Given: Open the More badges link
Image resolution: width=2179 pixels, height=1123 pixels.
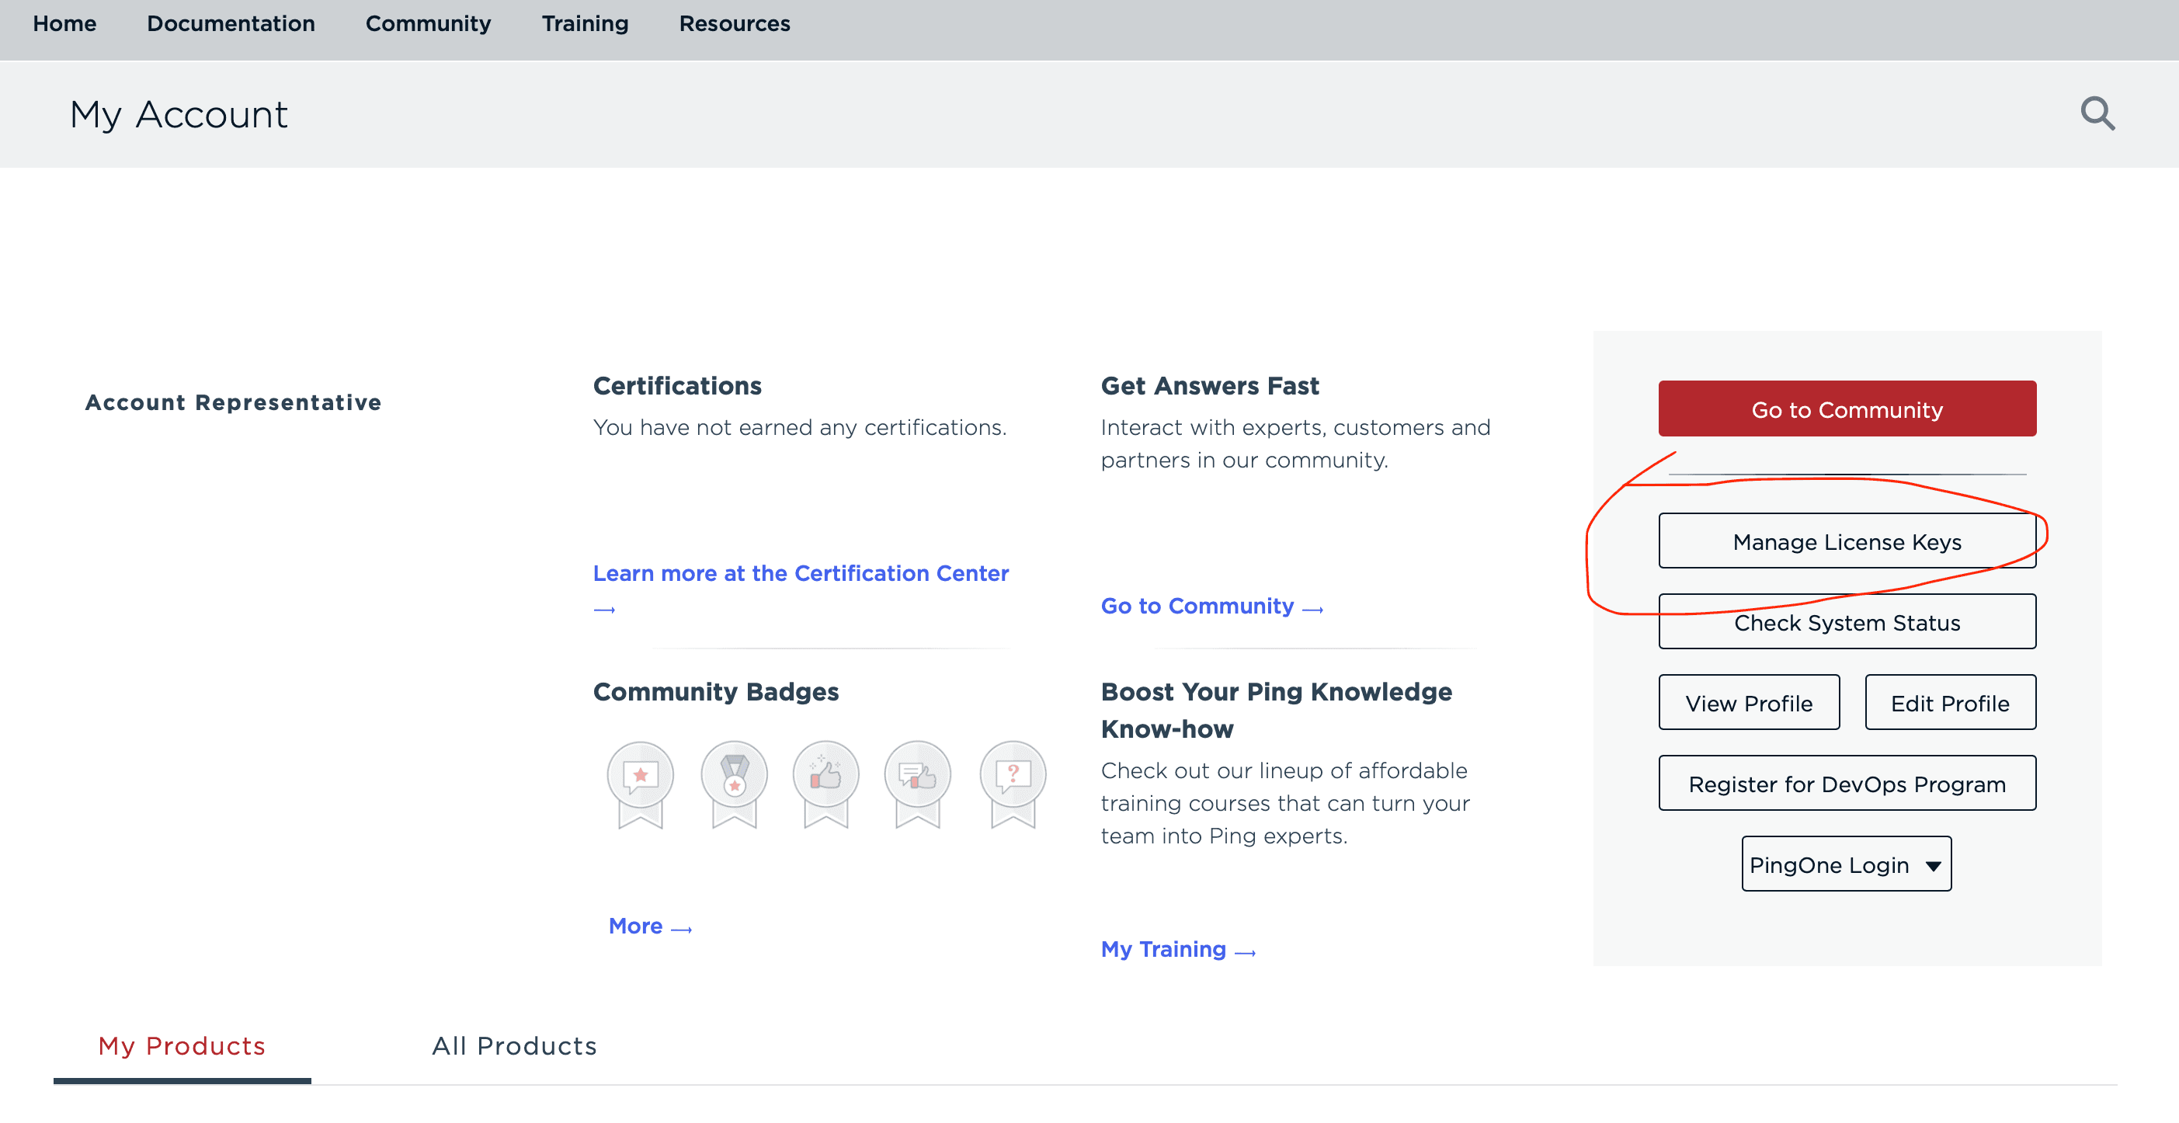Looking at the screenshot, I should point(650,926).
